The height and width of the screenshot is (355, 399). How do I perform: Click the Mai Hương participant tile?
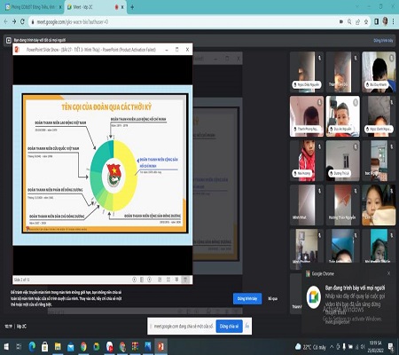click(307, 161)
